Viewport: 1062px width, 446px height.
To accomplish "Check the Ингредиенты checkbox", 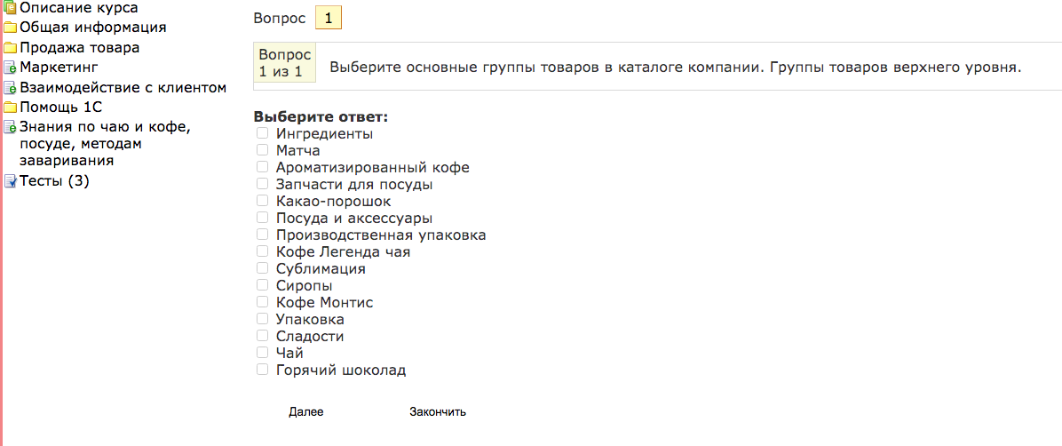I will click(x=261, y=133).
